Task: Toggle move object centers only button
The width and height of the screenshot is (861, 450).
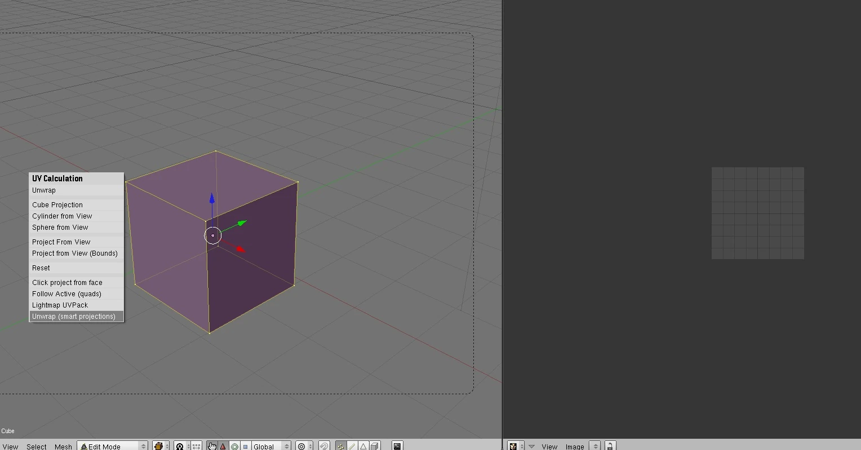Action: 196,446
